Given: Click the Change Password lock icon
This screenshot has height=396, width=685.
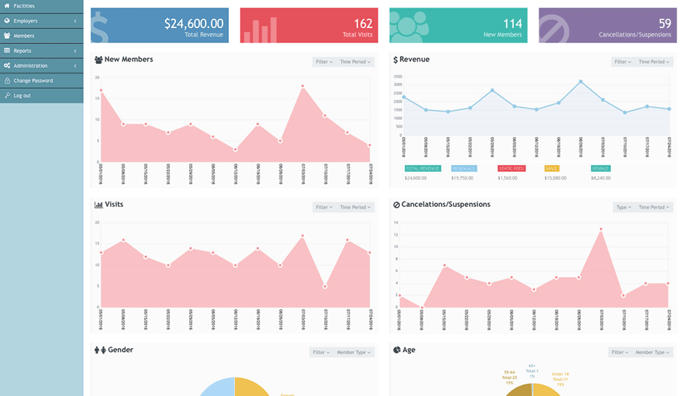Looking at the screenshot, I should pyautogui.click(x=6, y=80).
